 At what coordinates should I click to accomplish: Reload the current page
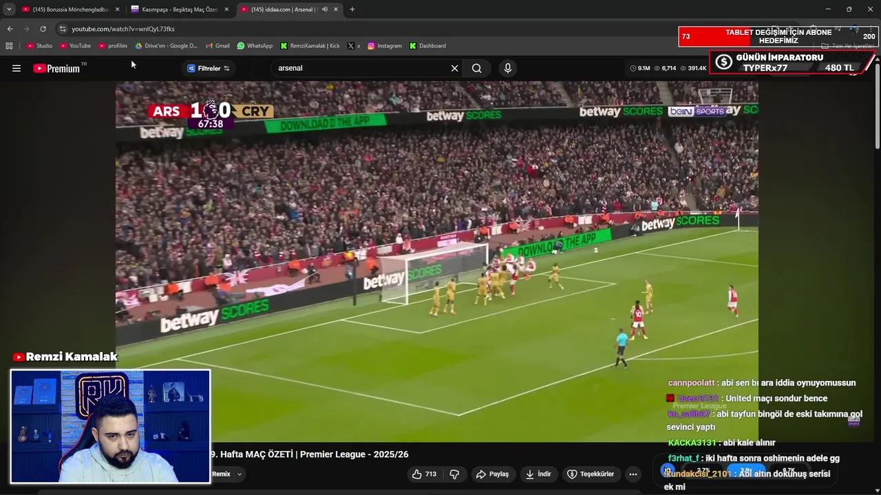[x=43, y=29]
